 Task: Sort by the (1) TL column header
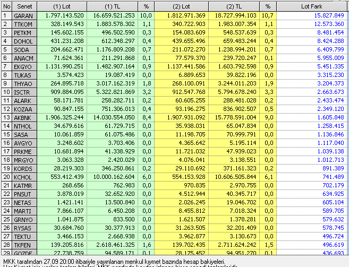[x=112, y=7]
